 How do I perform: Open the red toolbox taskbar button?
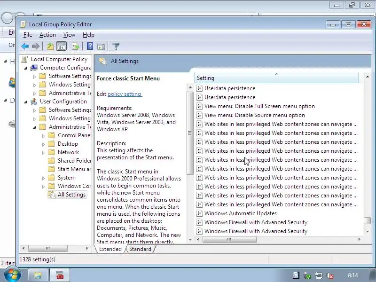(60, 275)
